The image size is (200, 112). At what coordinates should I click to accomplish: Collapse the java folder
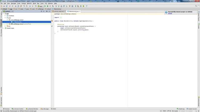[5, 18]
